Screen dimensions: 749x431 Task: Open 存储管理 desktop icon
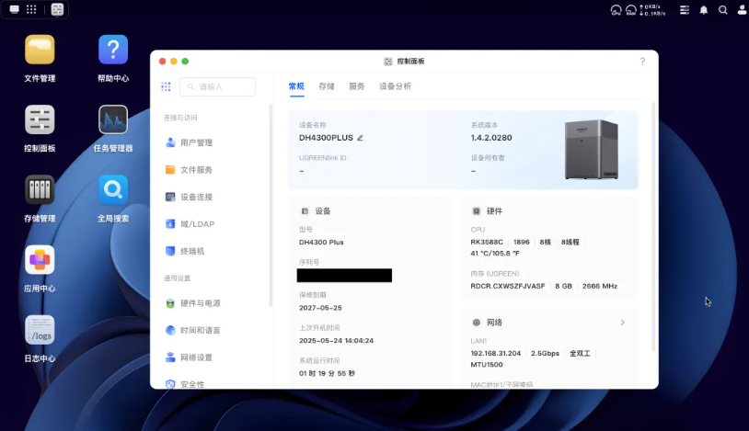pyautogui.click(x=40, y=190)
